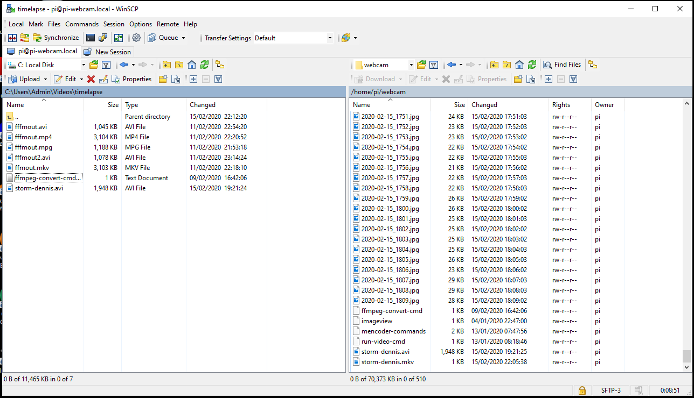Click the red Delete icon in local toolbar
The width and height of the screenshot is (694, 398).
tap(91, 79)
